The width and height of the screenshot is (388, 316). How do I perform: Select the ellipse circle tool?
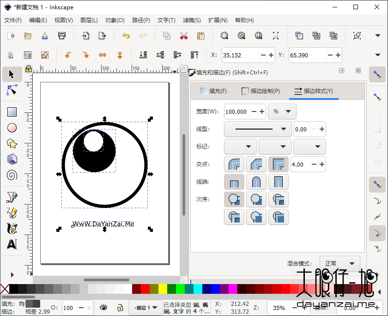(x=12, y=128)
